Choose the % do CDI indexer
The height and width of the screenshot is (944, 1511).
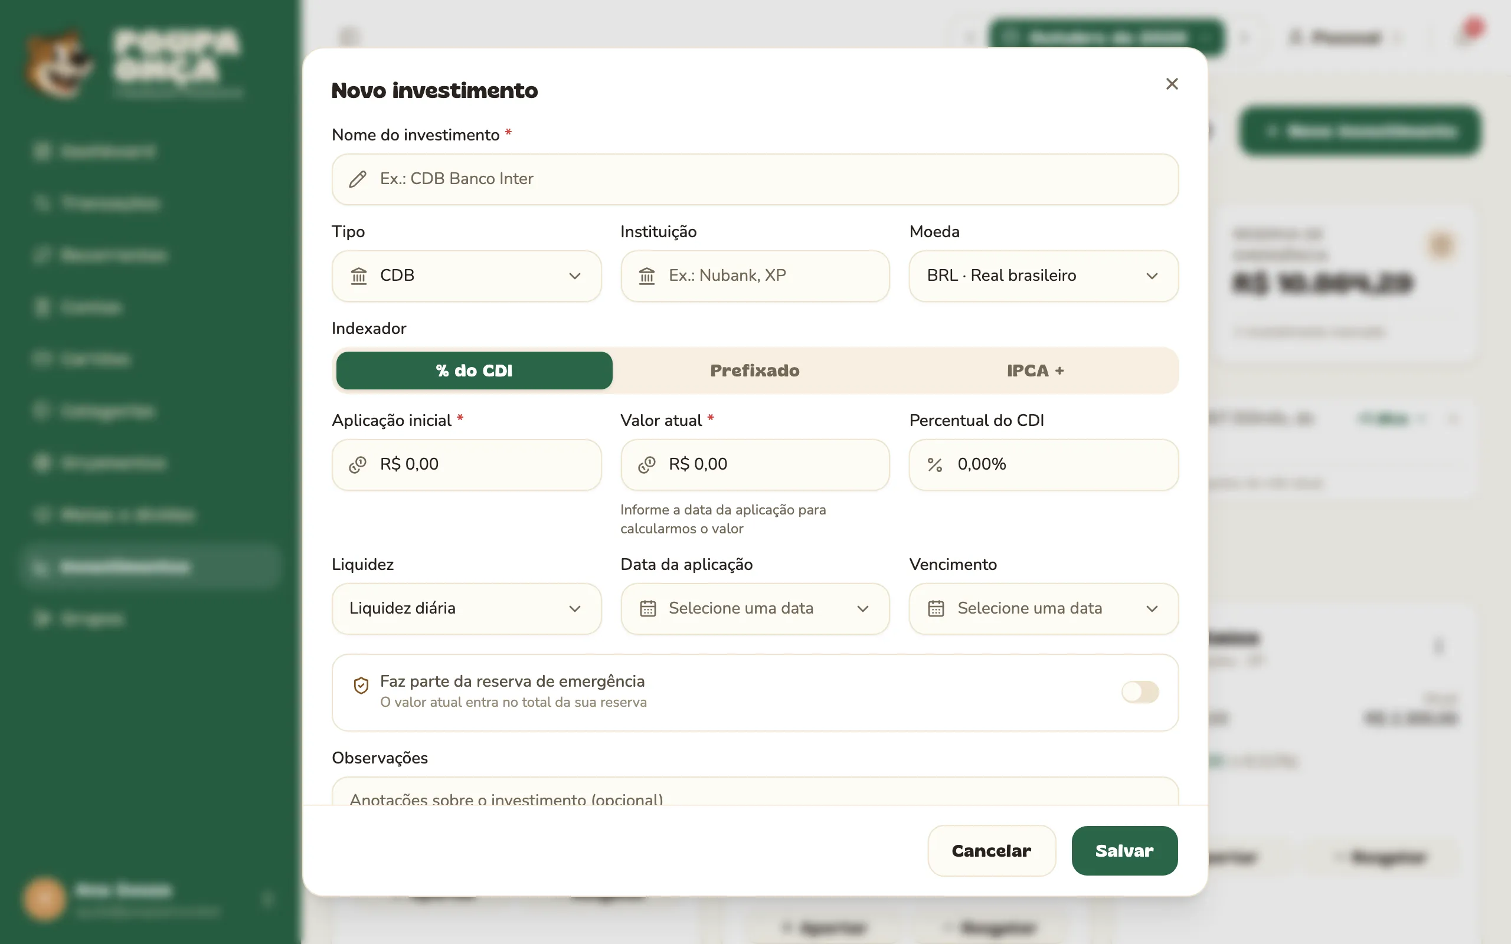(x=474, y=371)
